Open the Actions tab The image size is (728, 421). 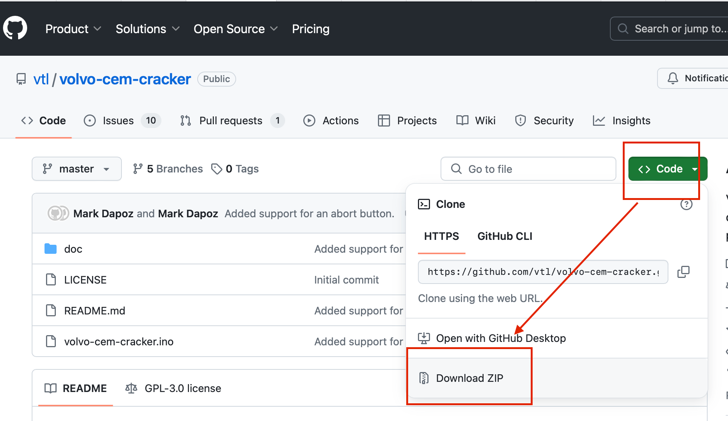[331, 121]
